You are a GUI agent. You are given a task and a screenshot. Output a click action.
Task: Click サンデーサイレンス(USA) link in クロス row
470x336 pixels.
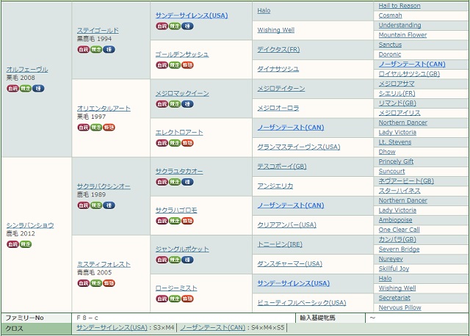112,328
